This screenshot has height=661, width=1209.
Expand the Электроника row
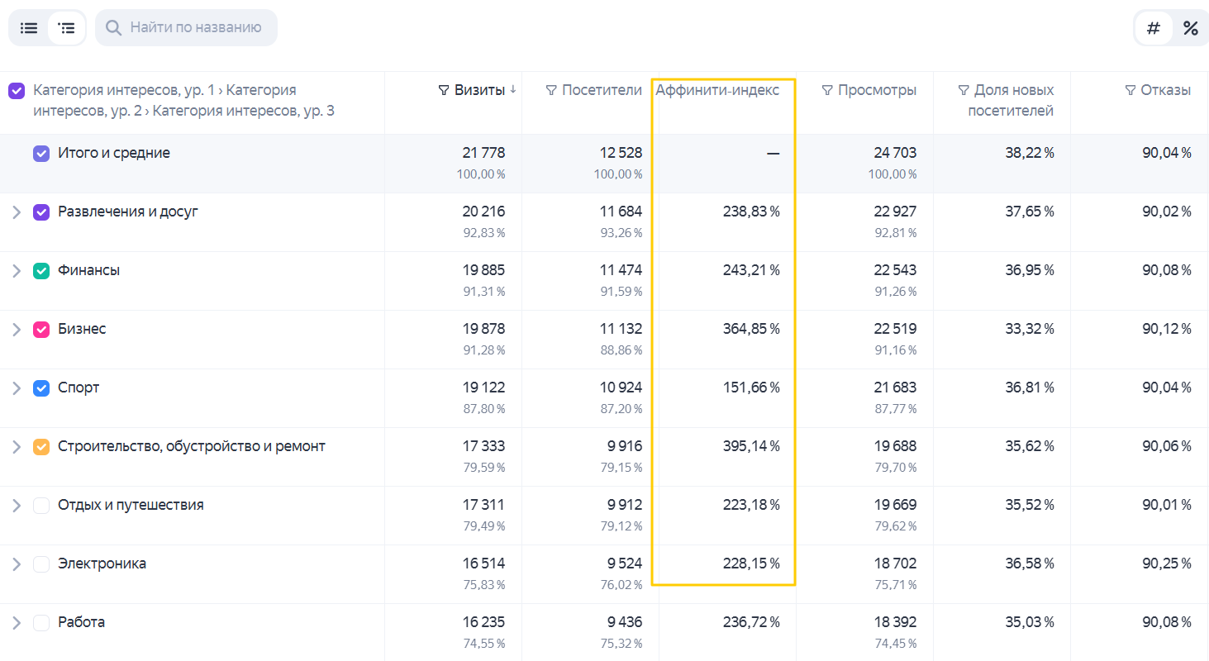(x=17, y=564)
